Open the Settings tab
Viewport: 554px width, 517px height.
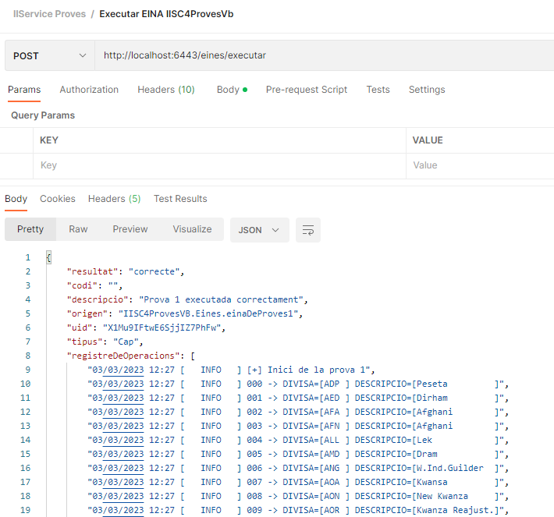tap(427, 90)
